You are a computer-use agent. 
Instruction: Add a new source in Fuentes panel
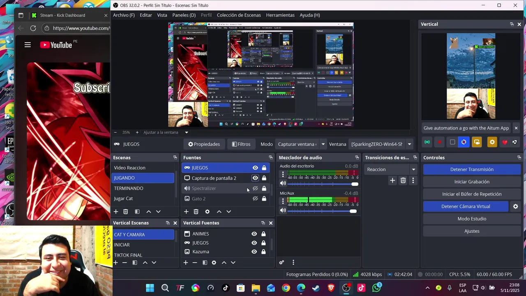tap(186, 212)
